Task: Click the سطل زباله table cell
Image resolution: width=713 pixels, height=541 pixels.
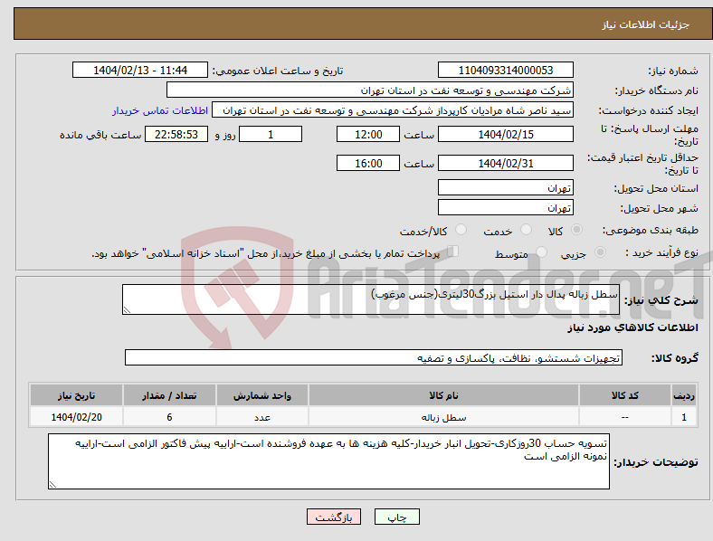Action: pos(443,417)
